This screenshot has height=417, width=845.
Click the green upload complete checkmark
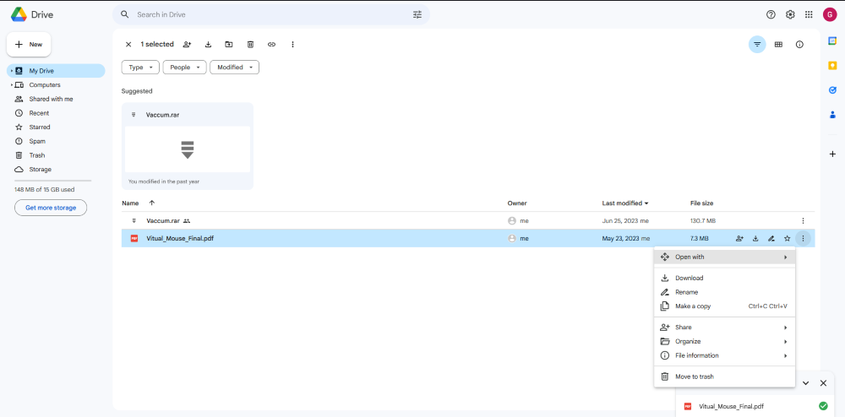823,406
